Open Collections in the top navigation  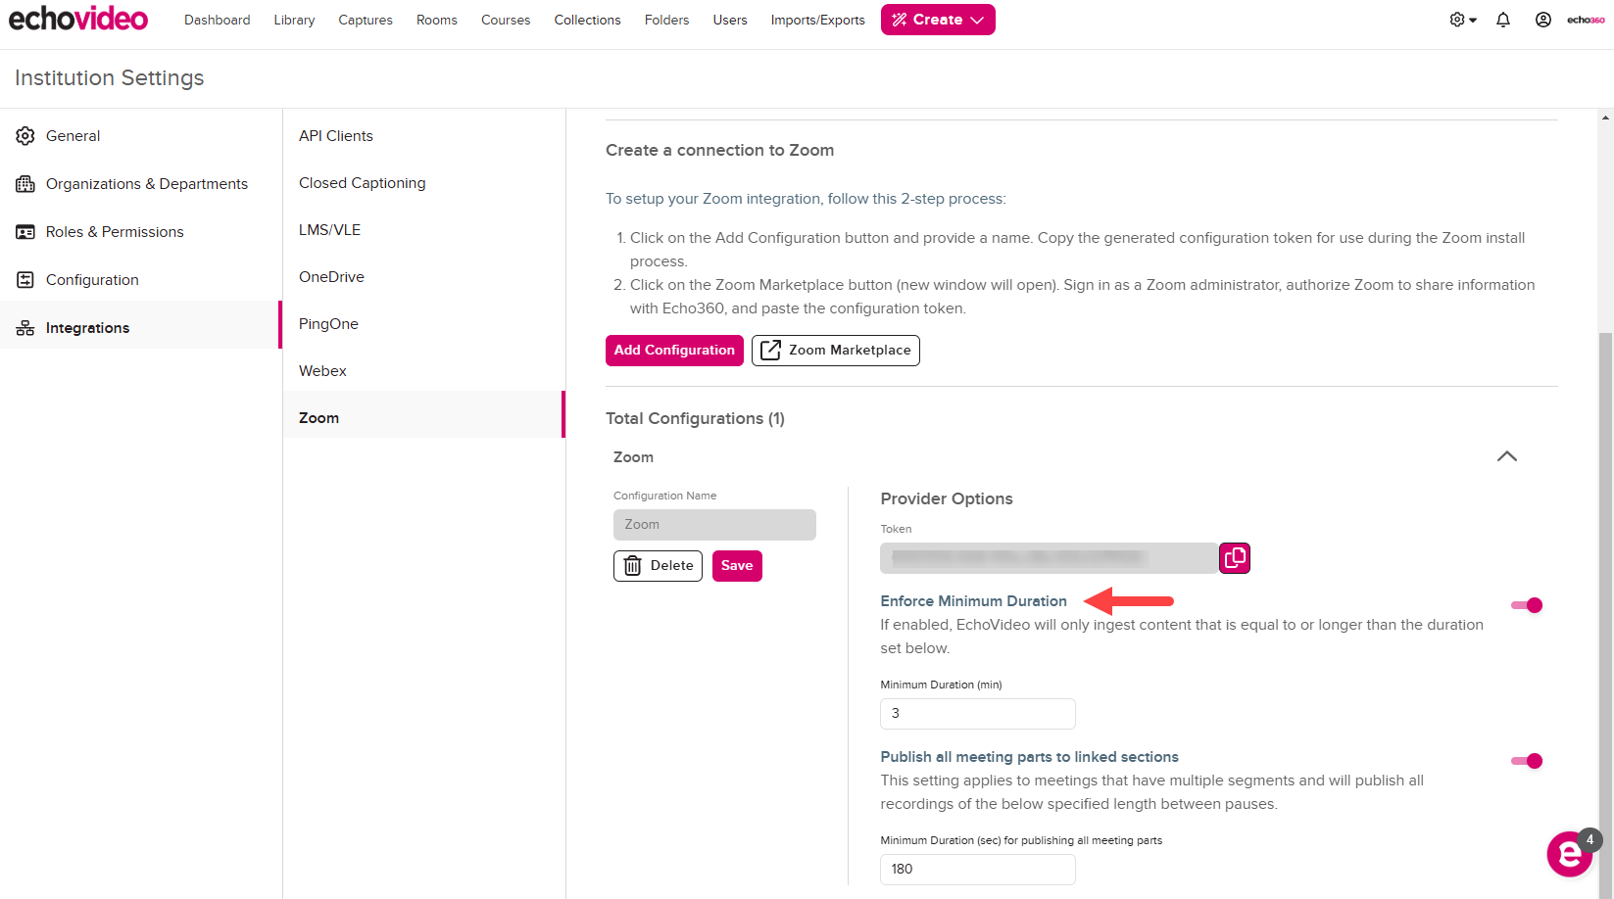[587, 20]
